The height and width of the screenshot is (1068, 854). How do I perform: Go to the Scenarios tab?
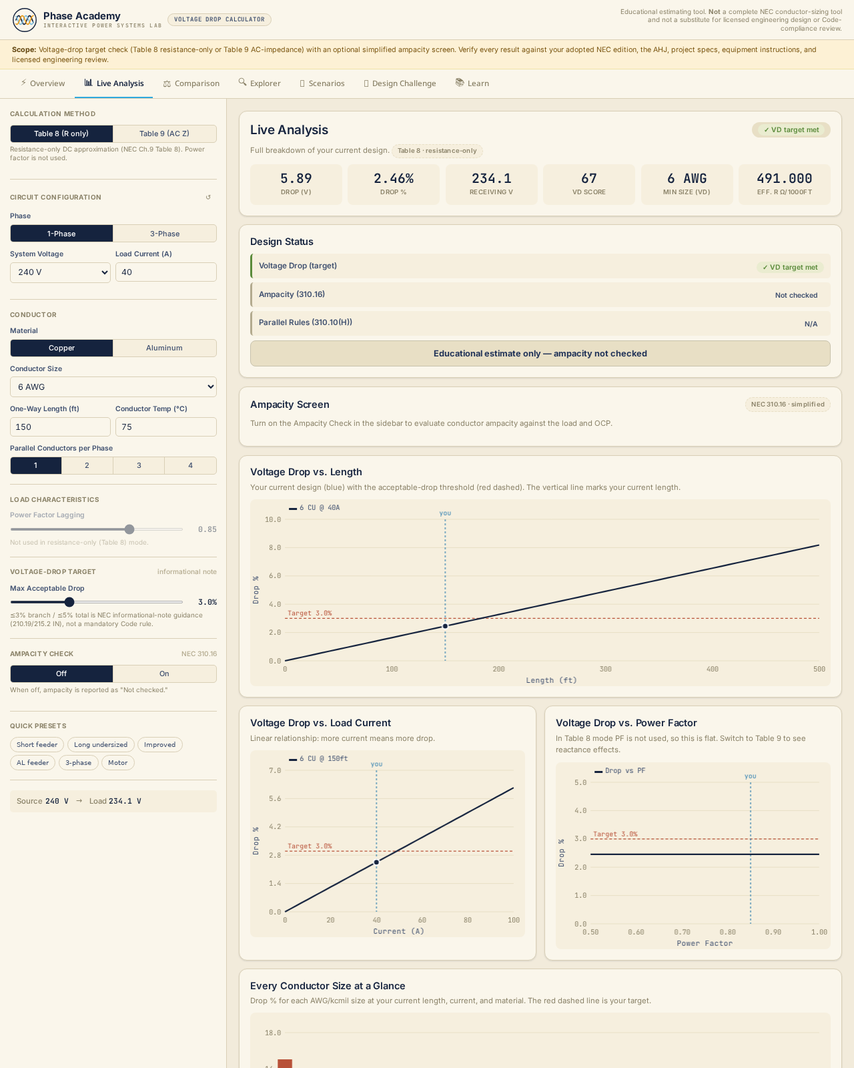coord(322,83)
